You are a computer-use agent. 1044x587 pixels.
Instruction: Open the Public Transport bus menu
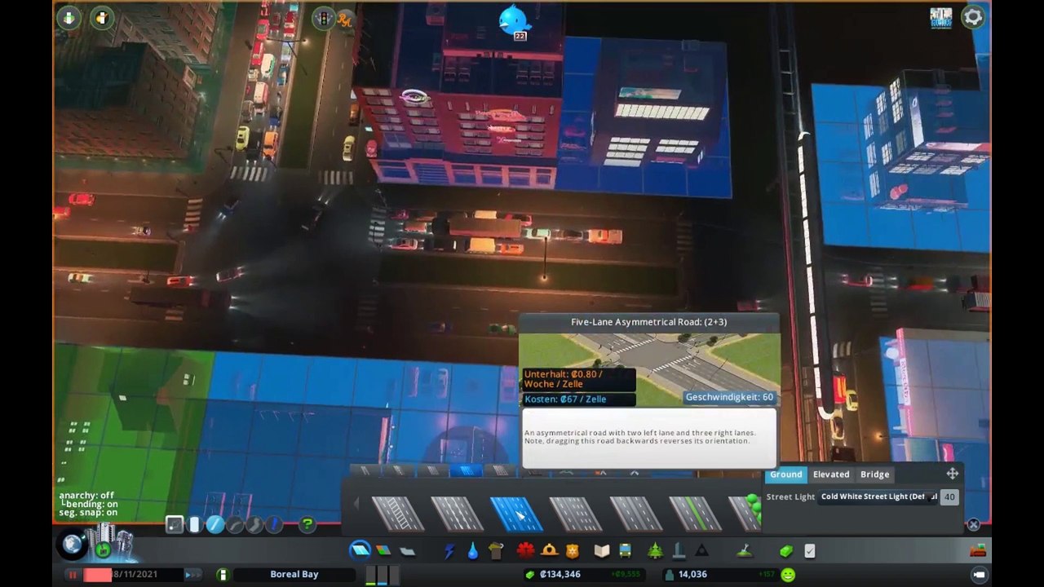(x=625, y=551)
